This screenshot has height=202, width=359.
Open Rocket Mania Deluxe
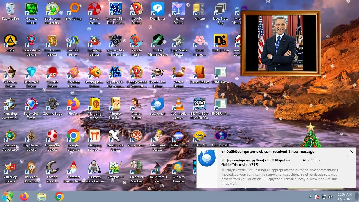tap(158, 45)
